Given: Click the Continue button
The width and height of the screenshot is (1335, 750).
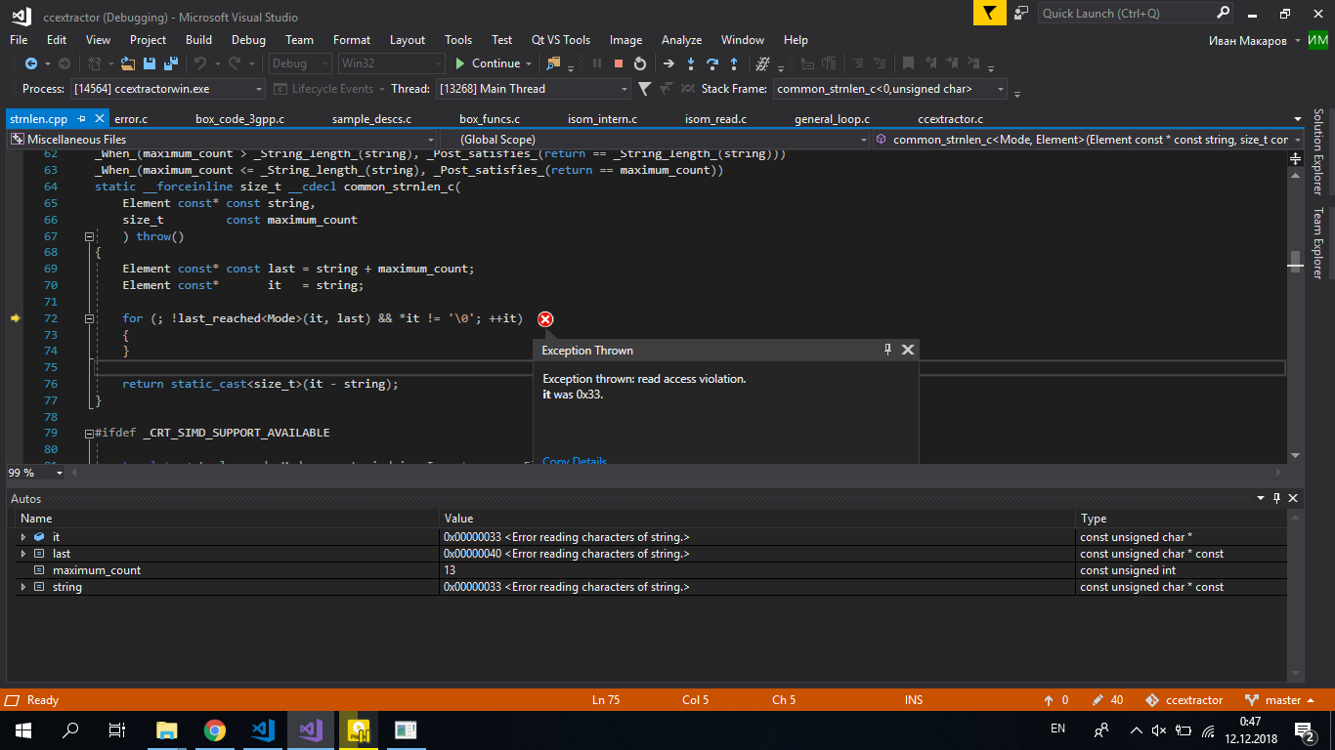Looking at the screenshot, I should pos(487,63).
